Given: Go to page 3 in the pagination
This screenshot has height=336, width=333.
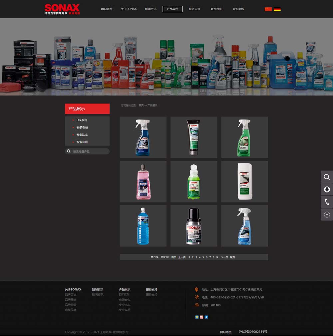Looking at the screenshot, I should coord(196,257).
